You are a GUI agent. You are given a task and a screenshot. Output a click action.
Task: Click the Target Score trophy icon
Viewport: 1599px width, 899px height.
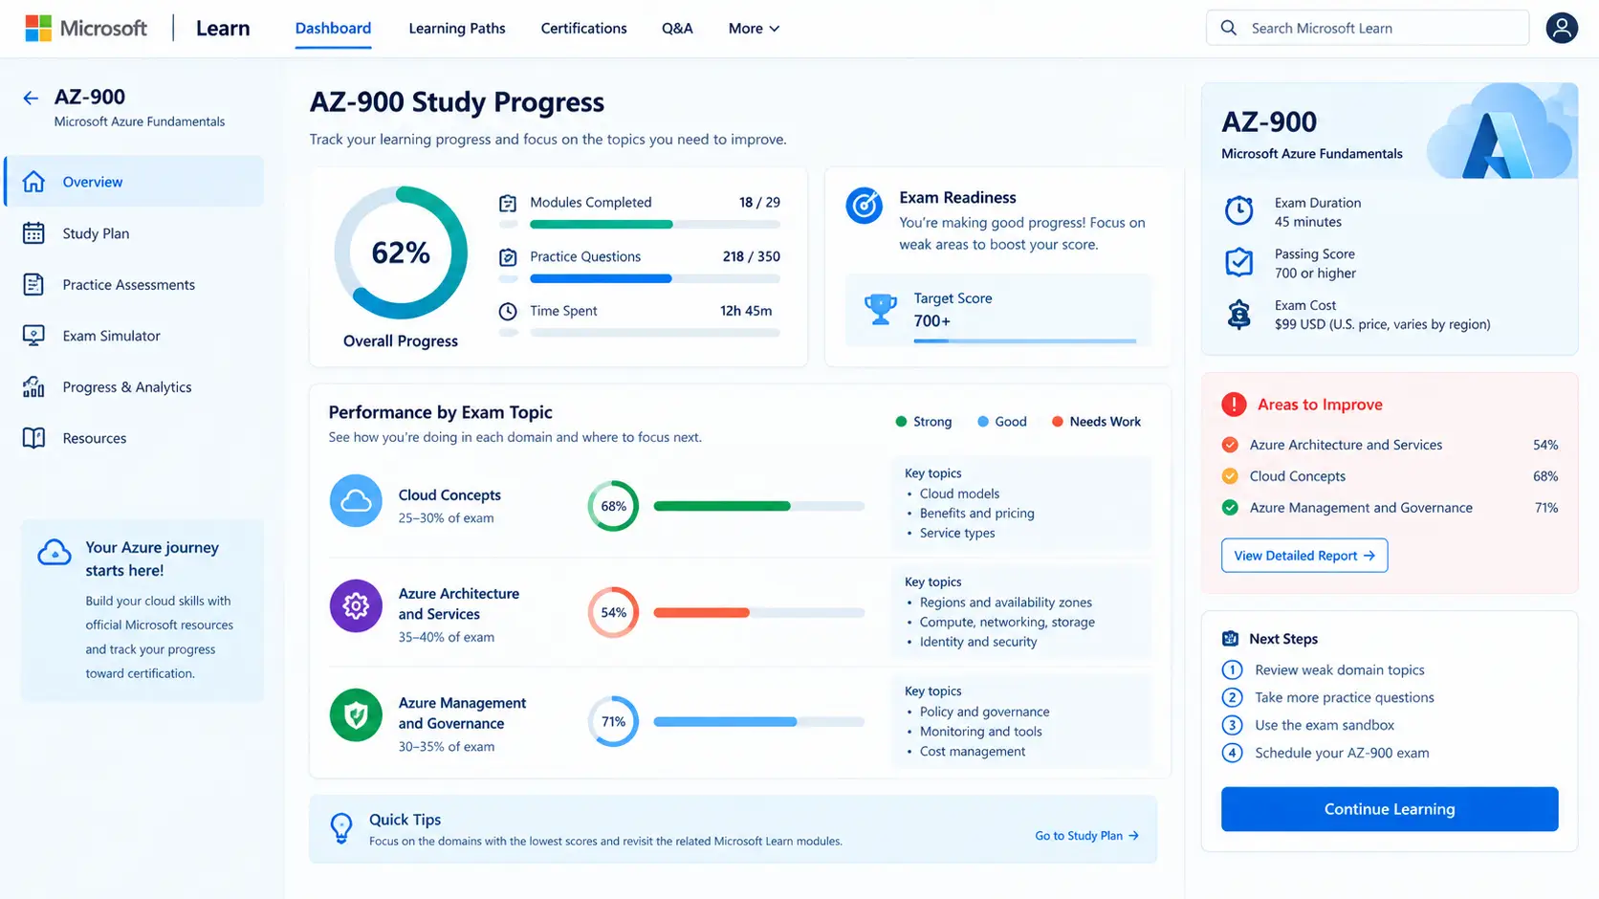pyautogui.click(x=880, y=308)
